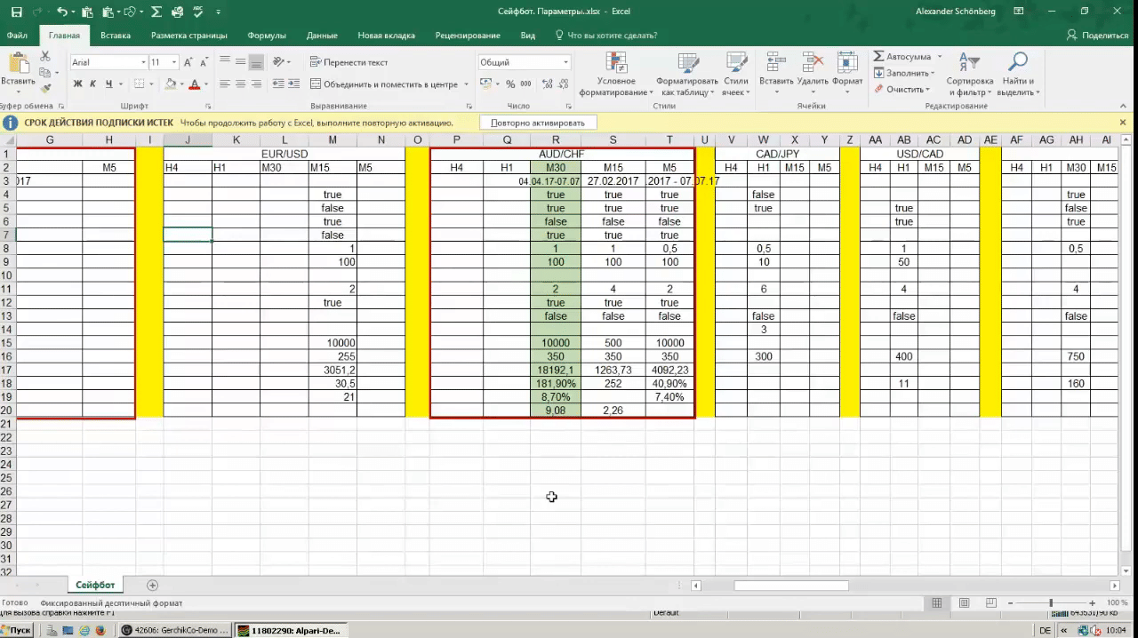The width and height of the screenshot is (1138, 638).
Task: Adjust the zoom slider in status bar
Action: pos(1050,603)
